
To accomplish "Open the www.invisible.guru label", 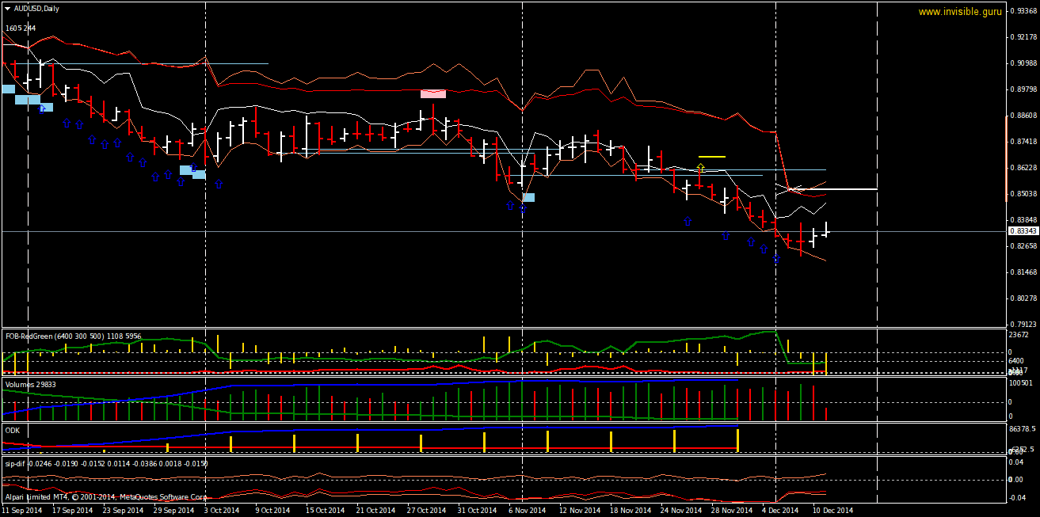I will [x=960, y=12].
